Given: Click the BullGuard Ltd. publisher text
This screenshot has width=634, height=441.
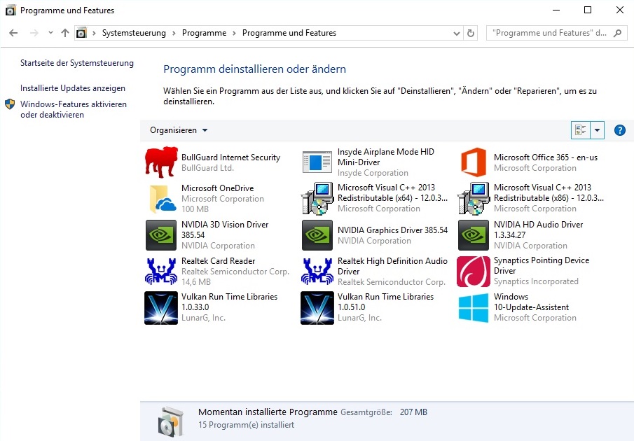Looking at the screenshot, I should [x=207, y=168].
